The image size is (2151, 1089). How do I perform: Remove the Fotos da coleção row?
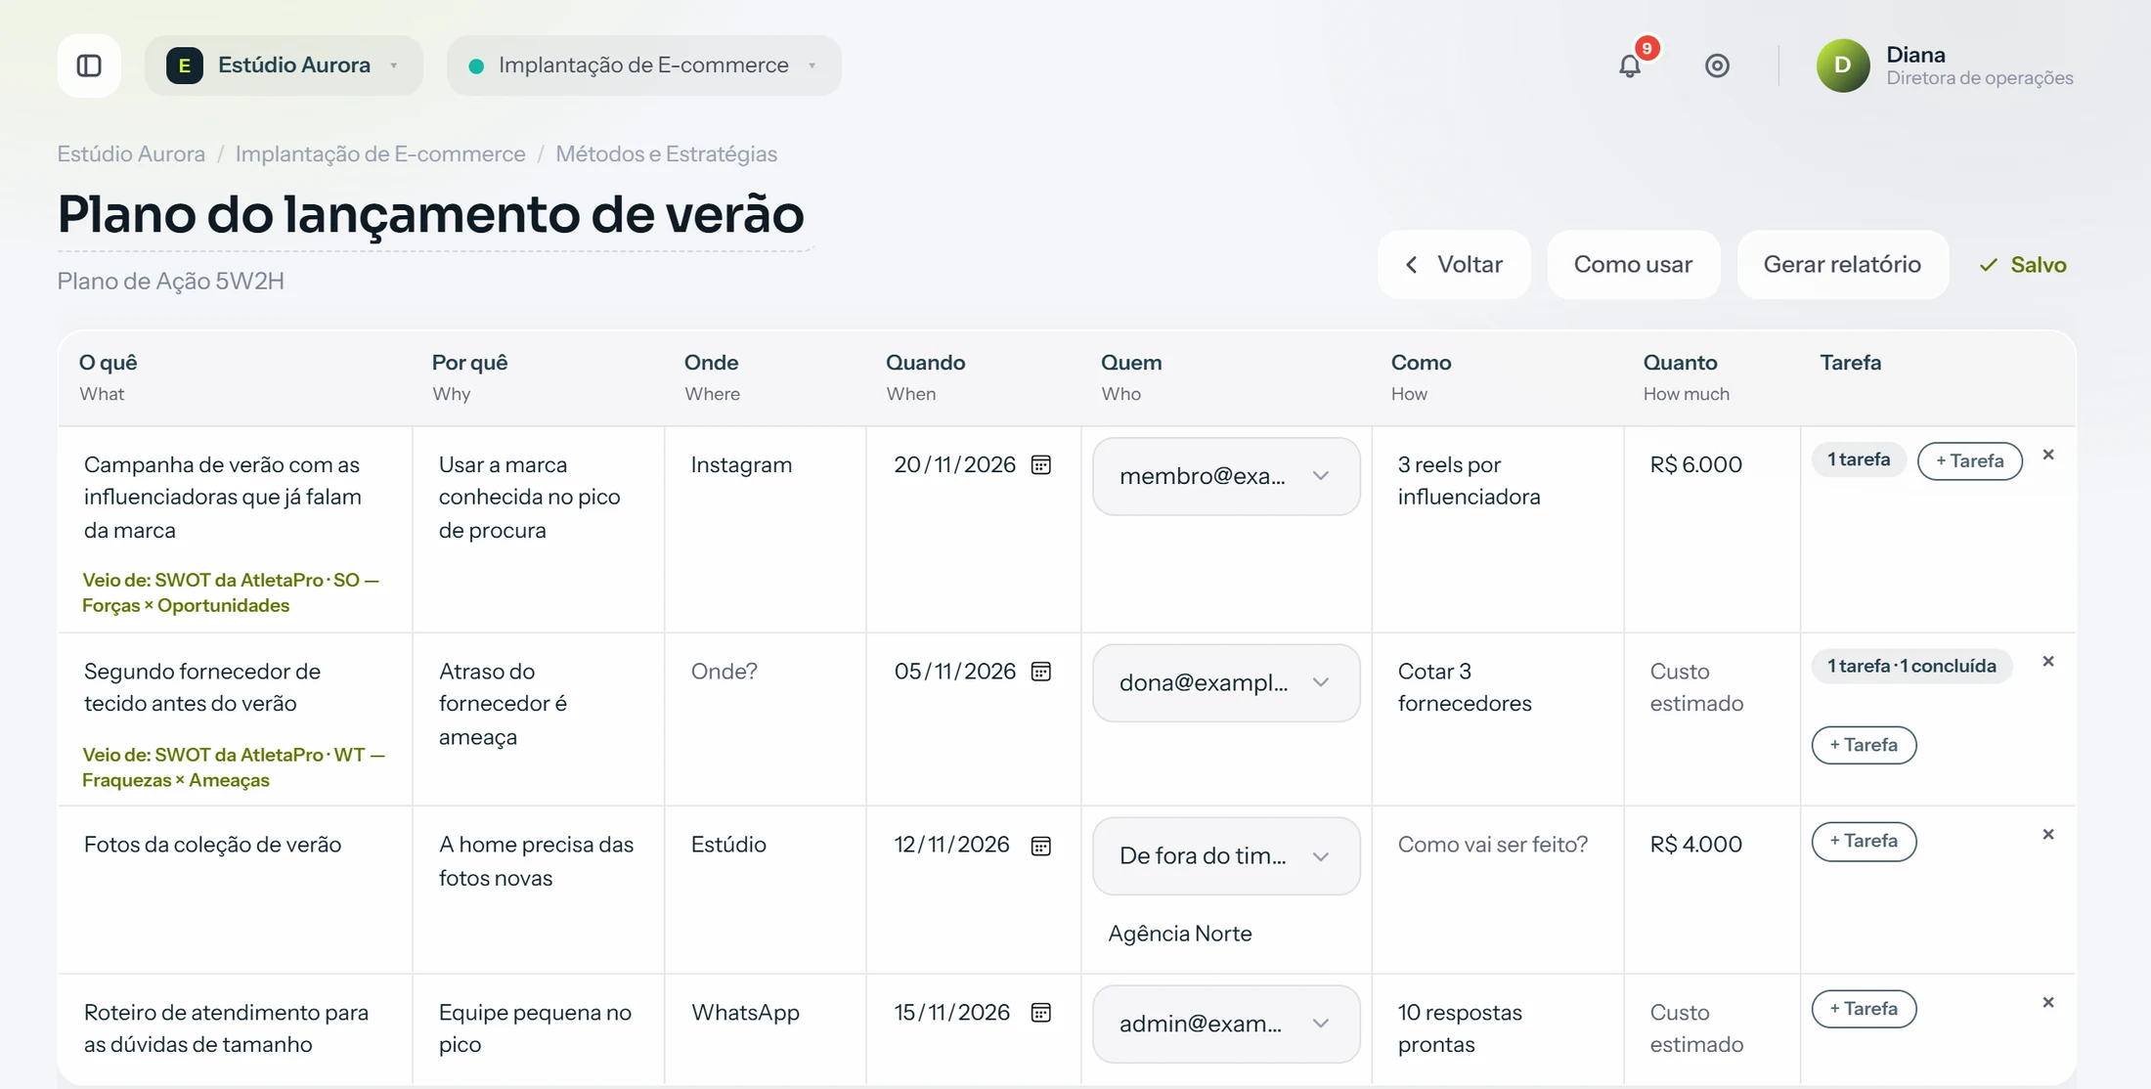coord(2048,835)
